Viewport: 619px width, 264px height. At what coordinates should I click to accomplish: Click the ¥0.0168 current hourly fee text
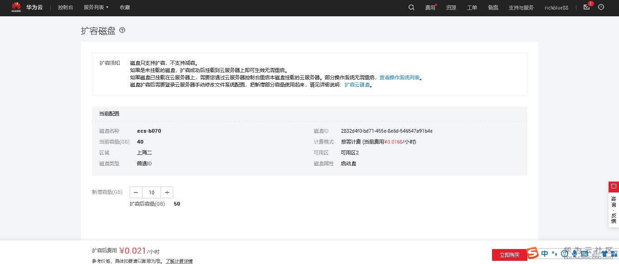coord(393,142)
